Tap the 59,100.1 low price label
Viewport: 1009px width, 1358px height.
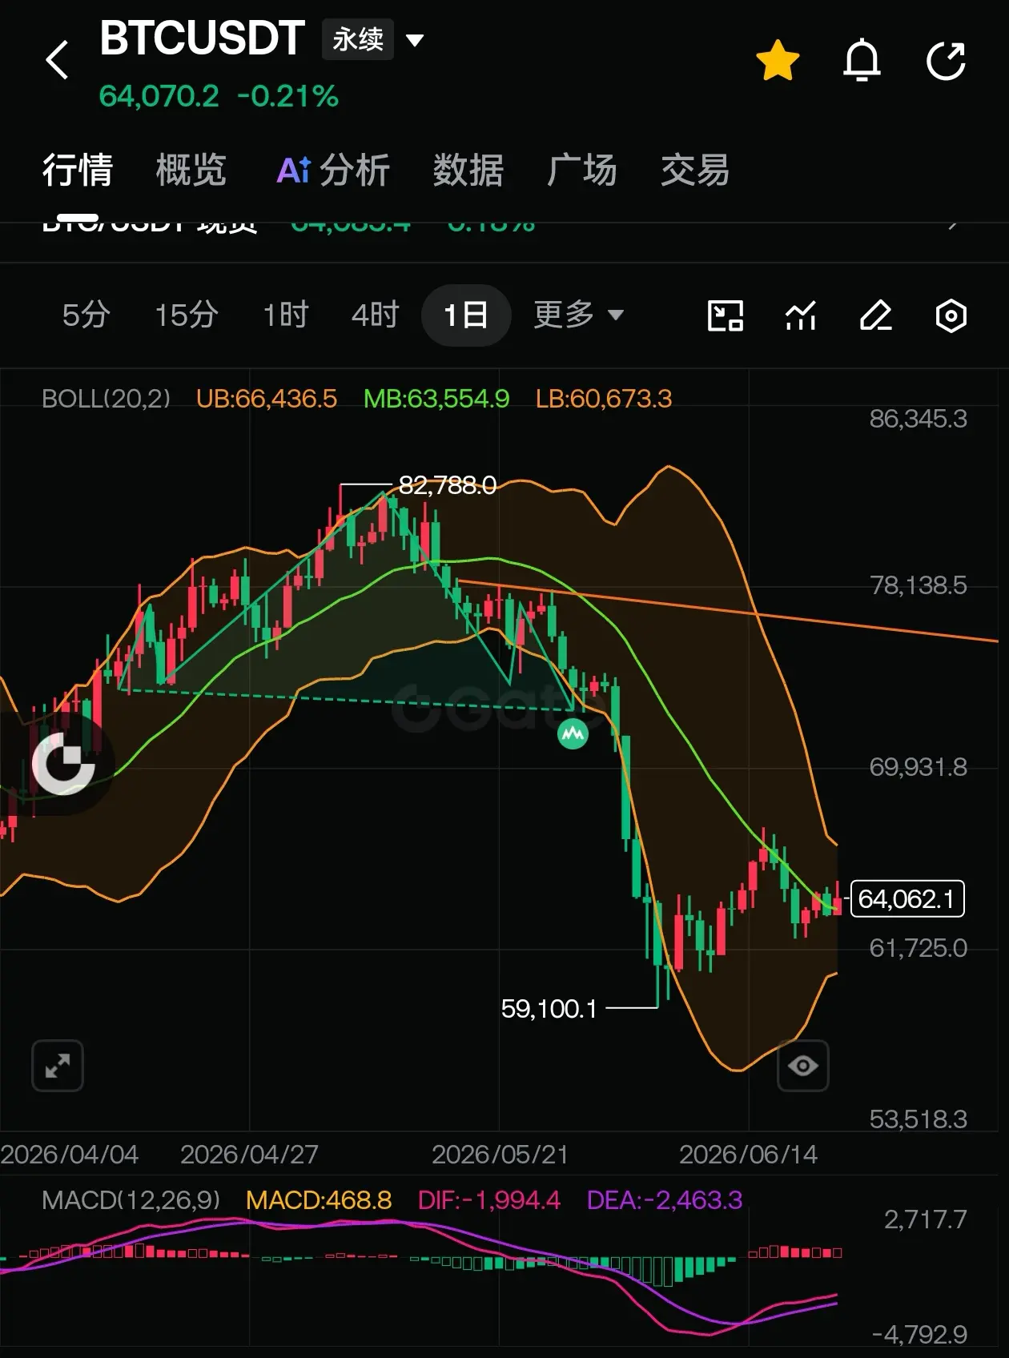[549, 1009]
